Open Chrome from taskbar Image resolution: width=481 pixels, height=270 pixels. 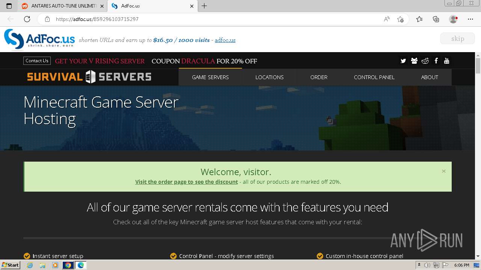(68, 265)
